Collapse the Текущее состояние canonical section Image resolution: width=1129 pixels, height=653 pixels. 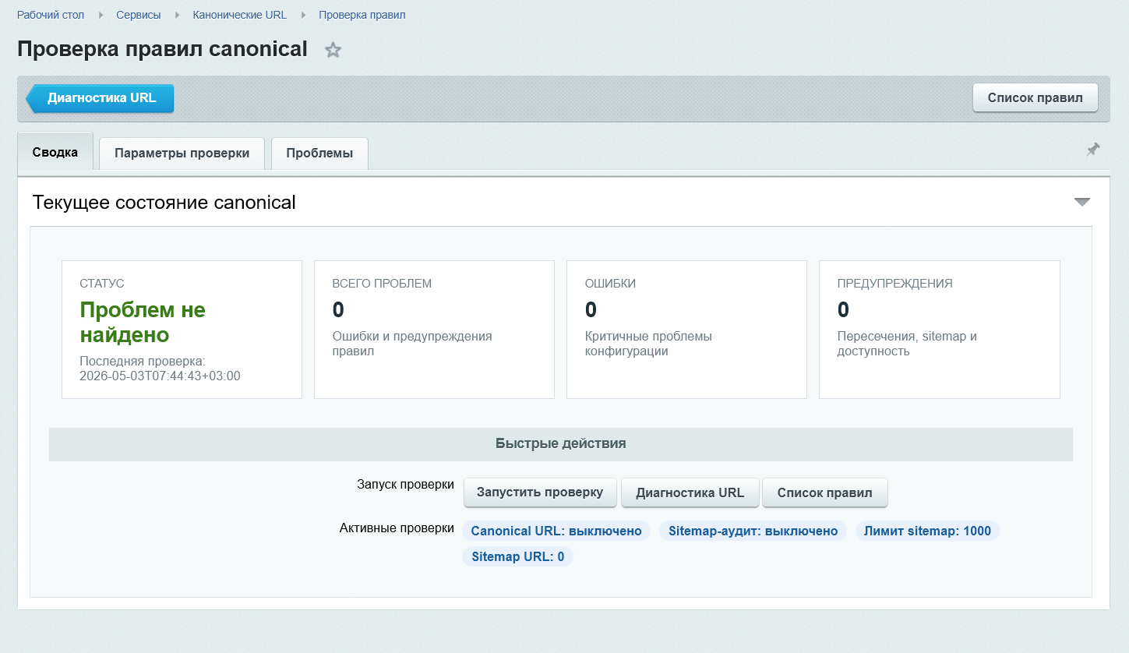pyautogui.click(x=1081, y=202)
